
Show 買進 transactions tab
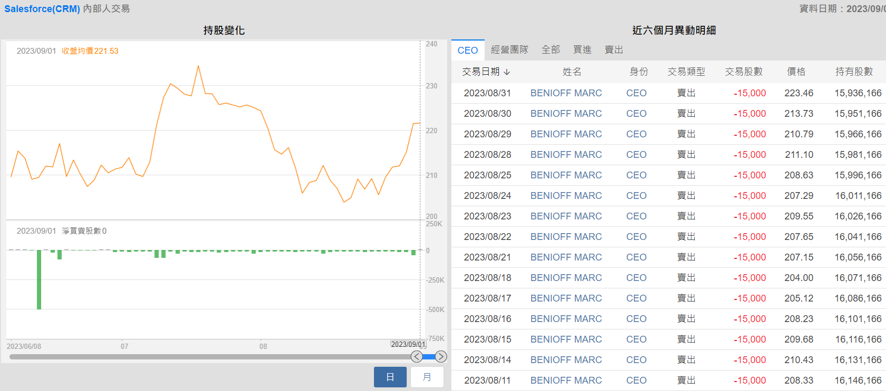pyautogui.click(x=582, y=50)
